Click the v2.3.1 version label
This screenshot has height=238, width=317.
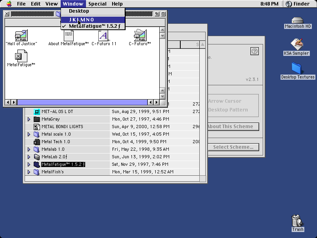tap(252, 79)
